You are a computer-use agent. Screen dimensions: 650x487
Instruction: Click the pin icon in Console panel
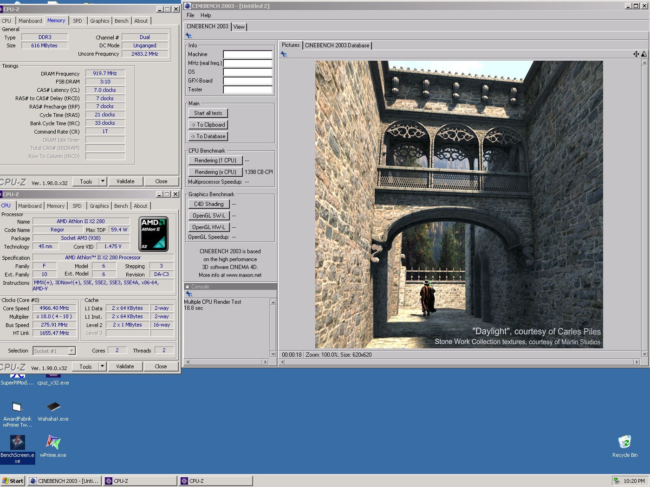[188, 294]
